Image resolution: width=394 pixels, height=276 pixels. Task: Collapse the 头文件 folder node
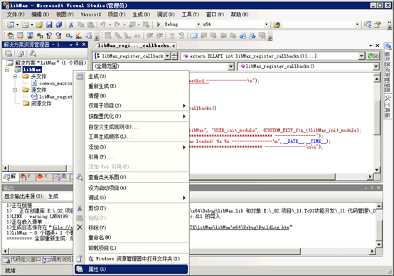coord(15,76)
